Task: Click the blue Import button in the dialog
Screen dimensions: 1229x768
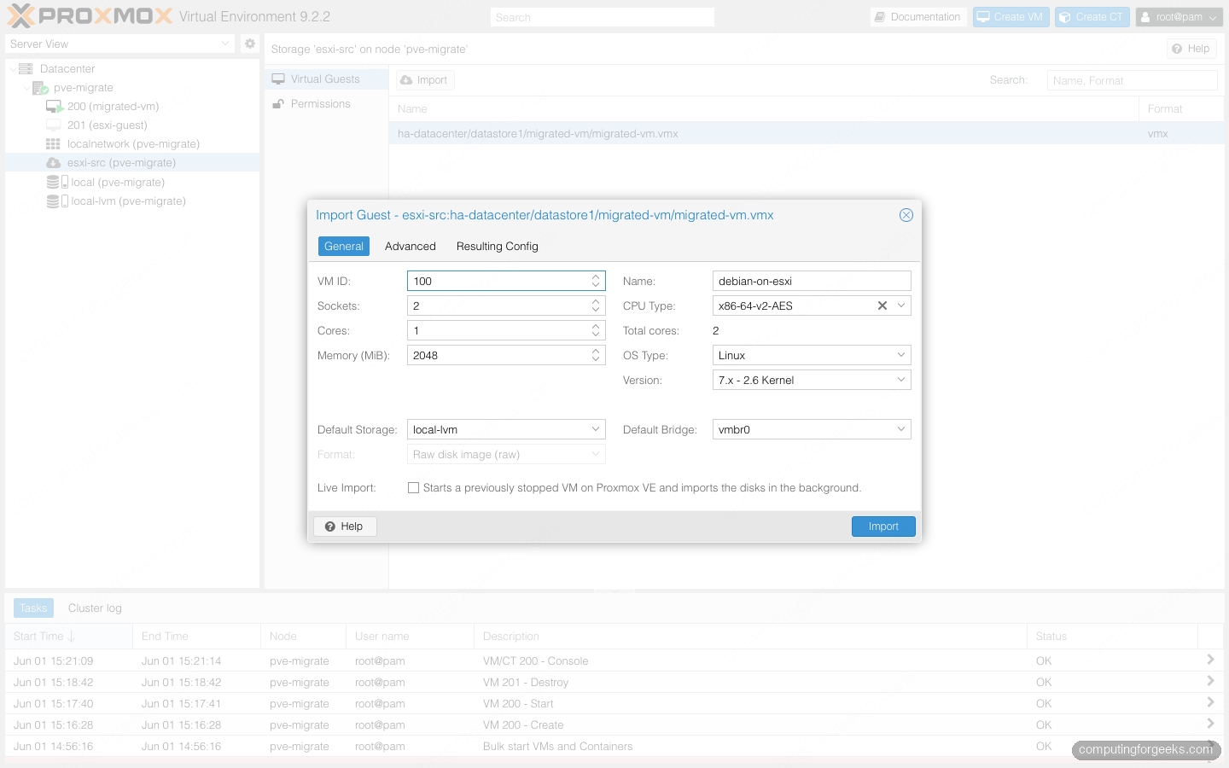Action: tap(883, 527)
